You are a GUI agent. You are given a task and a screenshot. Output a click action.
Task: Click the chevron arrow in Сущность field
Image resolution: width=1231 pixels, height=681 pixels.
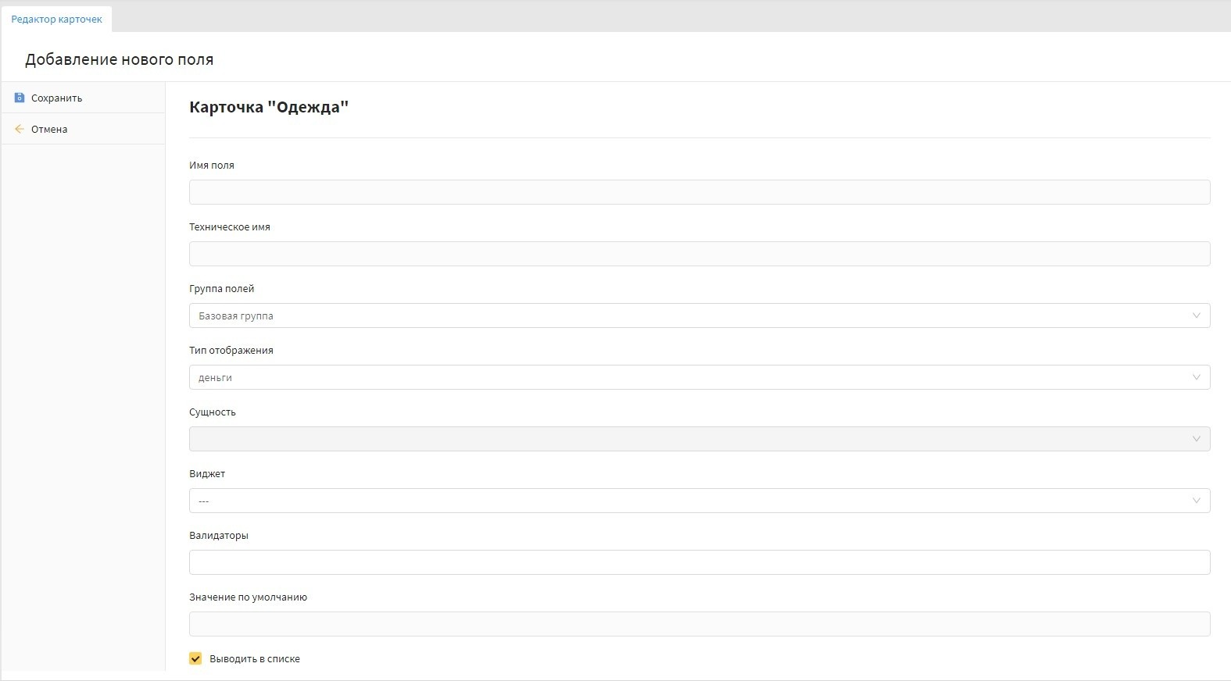point(1196,439)
